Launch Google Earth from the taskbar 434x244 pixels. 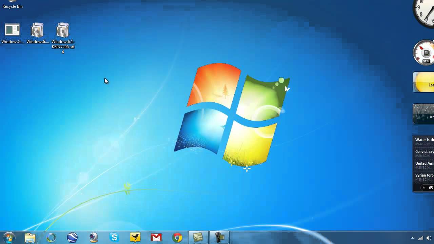tap(72, 238)
